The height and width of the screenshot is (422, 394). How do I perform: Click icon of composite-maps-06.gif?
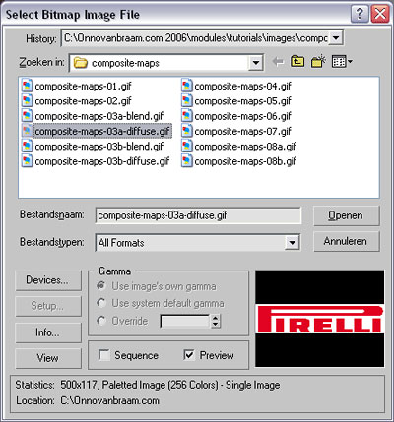186,116
